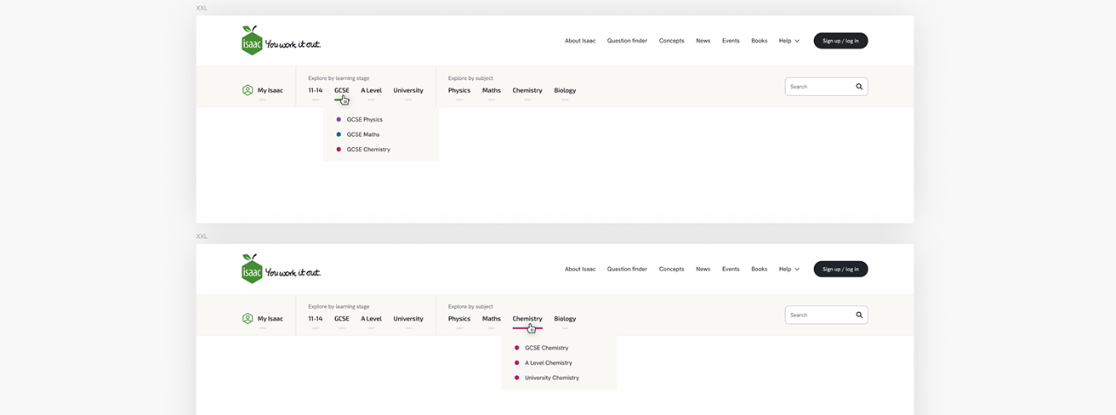Select the highlighted Chemistry subject tab with open dropdown
Screen dimensions: 1116x415
[x=527, y=319]
